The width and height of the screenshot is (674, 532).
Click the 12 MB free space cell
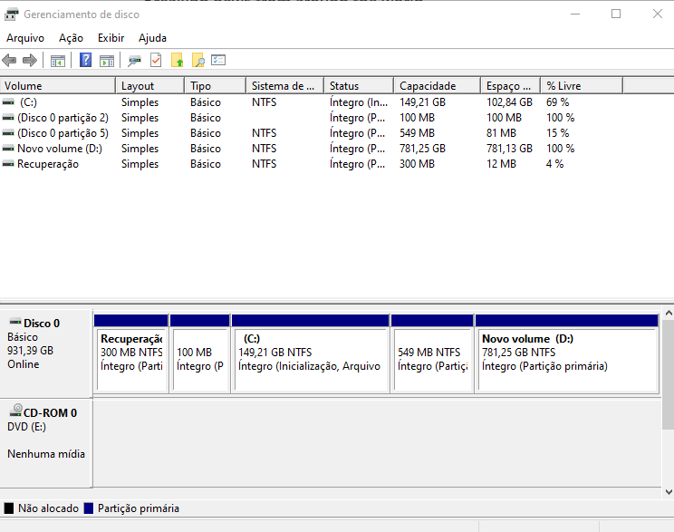click(501, 164)
